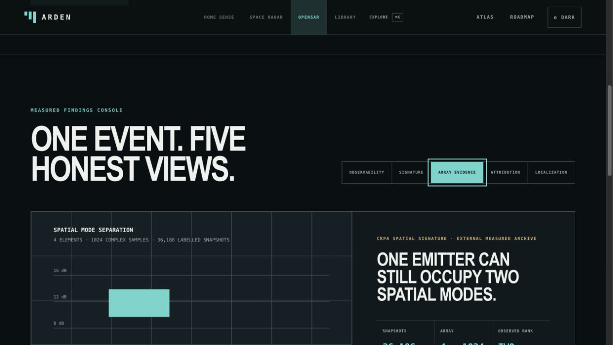Click the "12 dB" axis label
The image size is (613, 345).
(60, 297)
